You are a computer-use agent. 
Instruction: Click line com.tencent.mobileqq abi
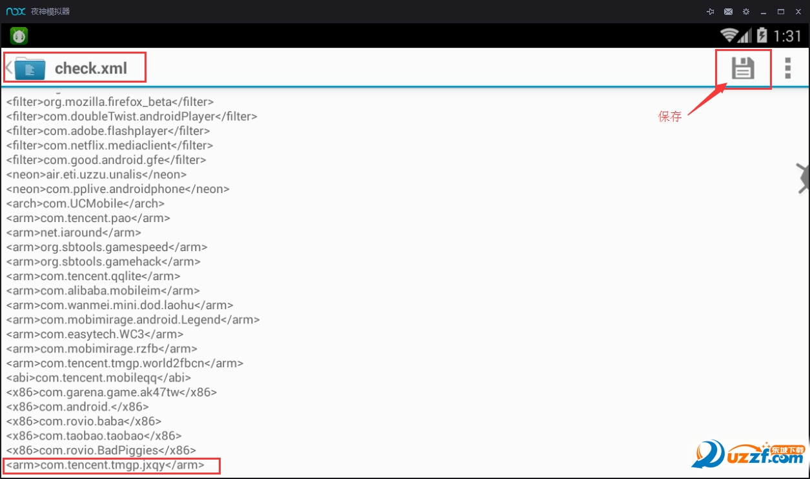[99, 378]
